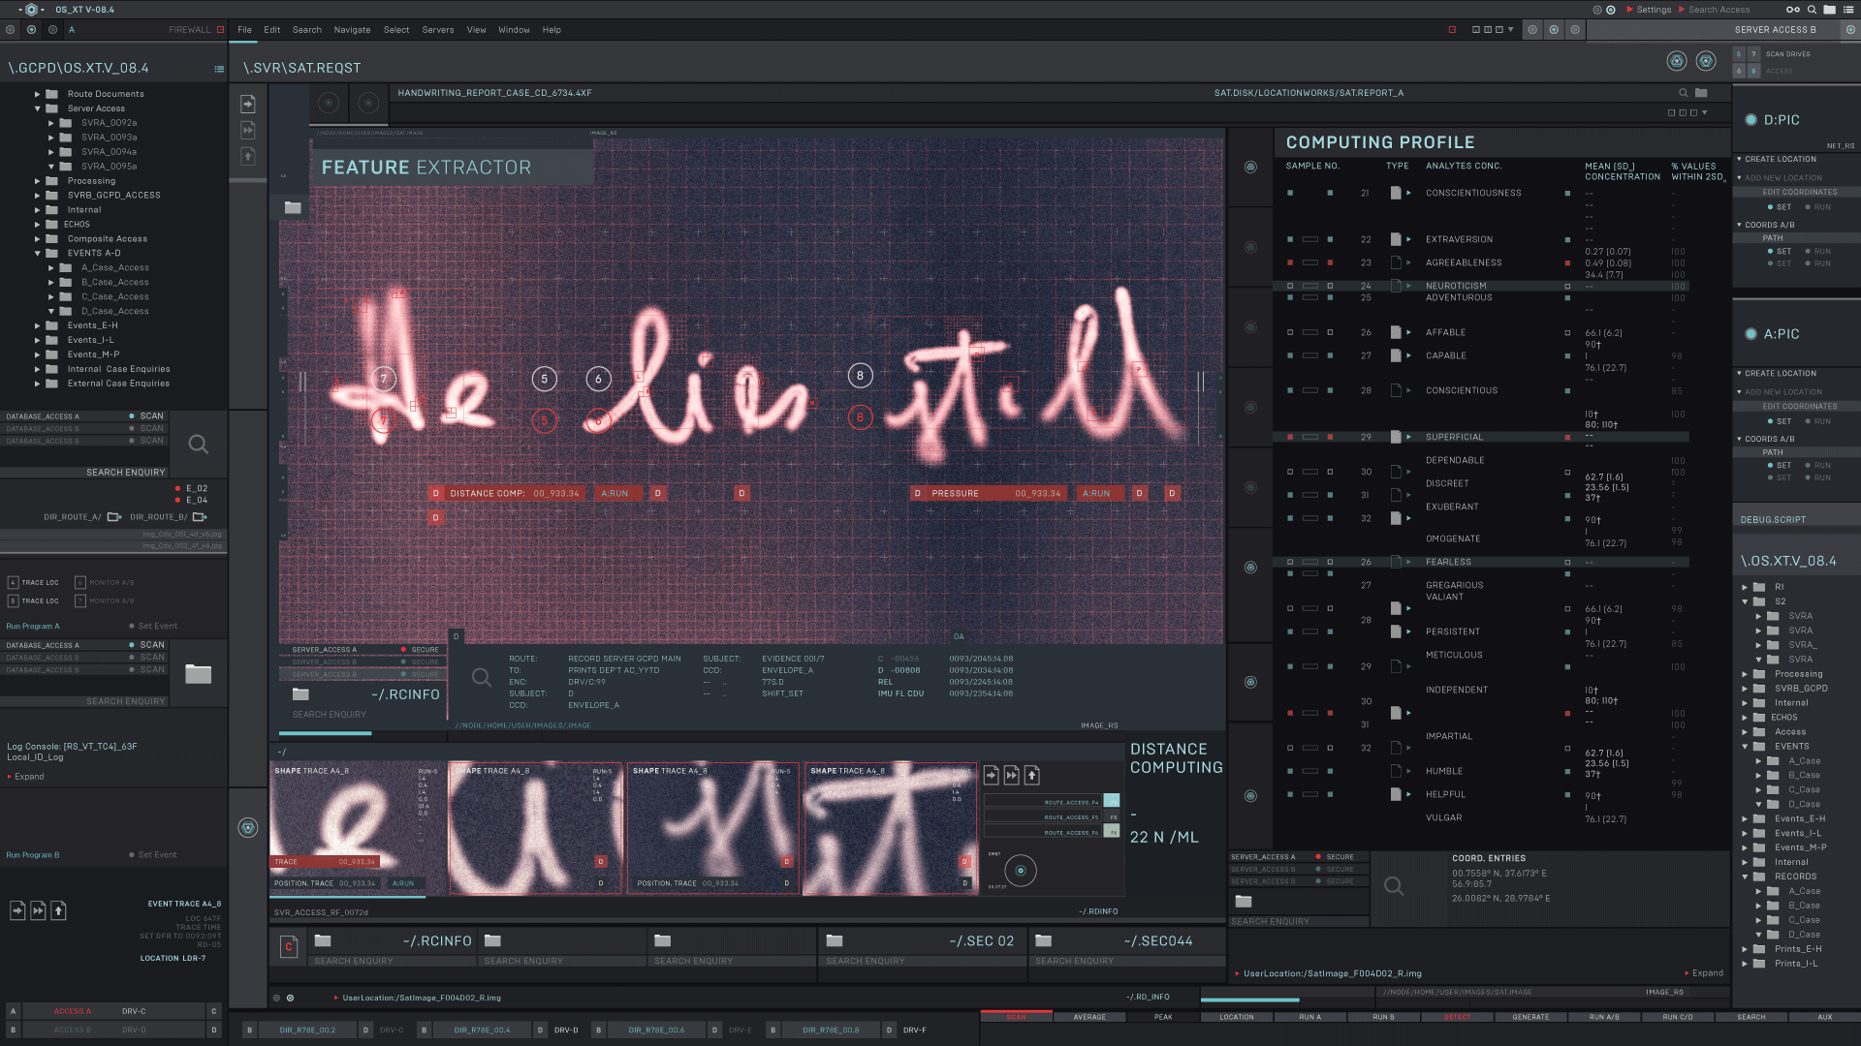Open the File menu

(244, 30)
